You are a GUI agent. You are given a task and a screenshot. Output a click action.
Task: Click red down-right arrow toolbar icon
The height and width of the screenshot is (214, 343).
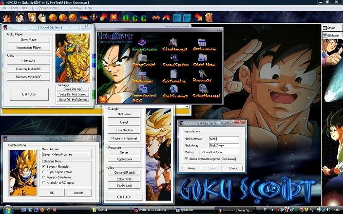pos(198,17)
